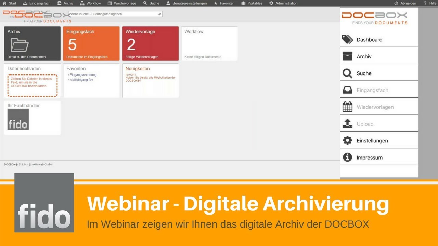Open Eingangsrechnung favorite link

tap(83, 75)
